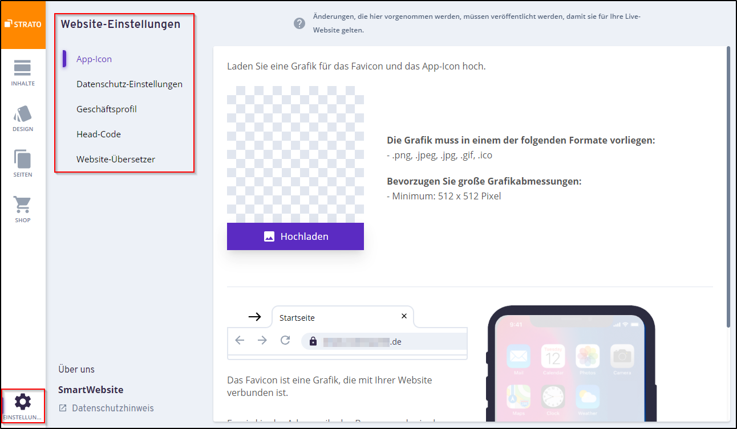
Task: Click the Hochladen upload button
Action: [295, 236]
